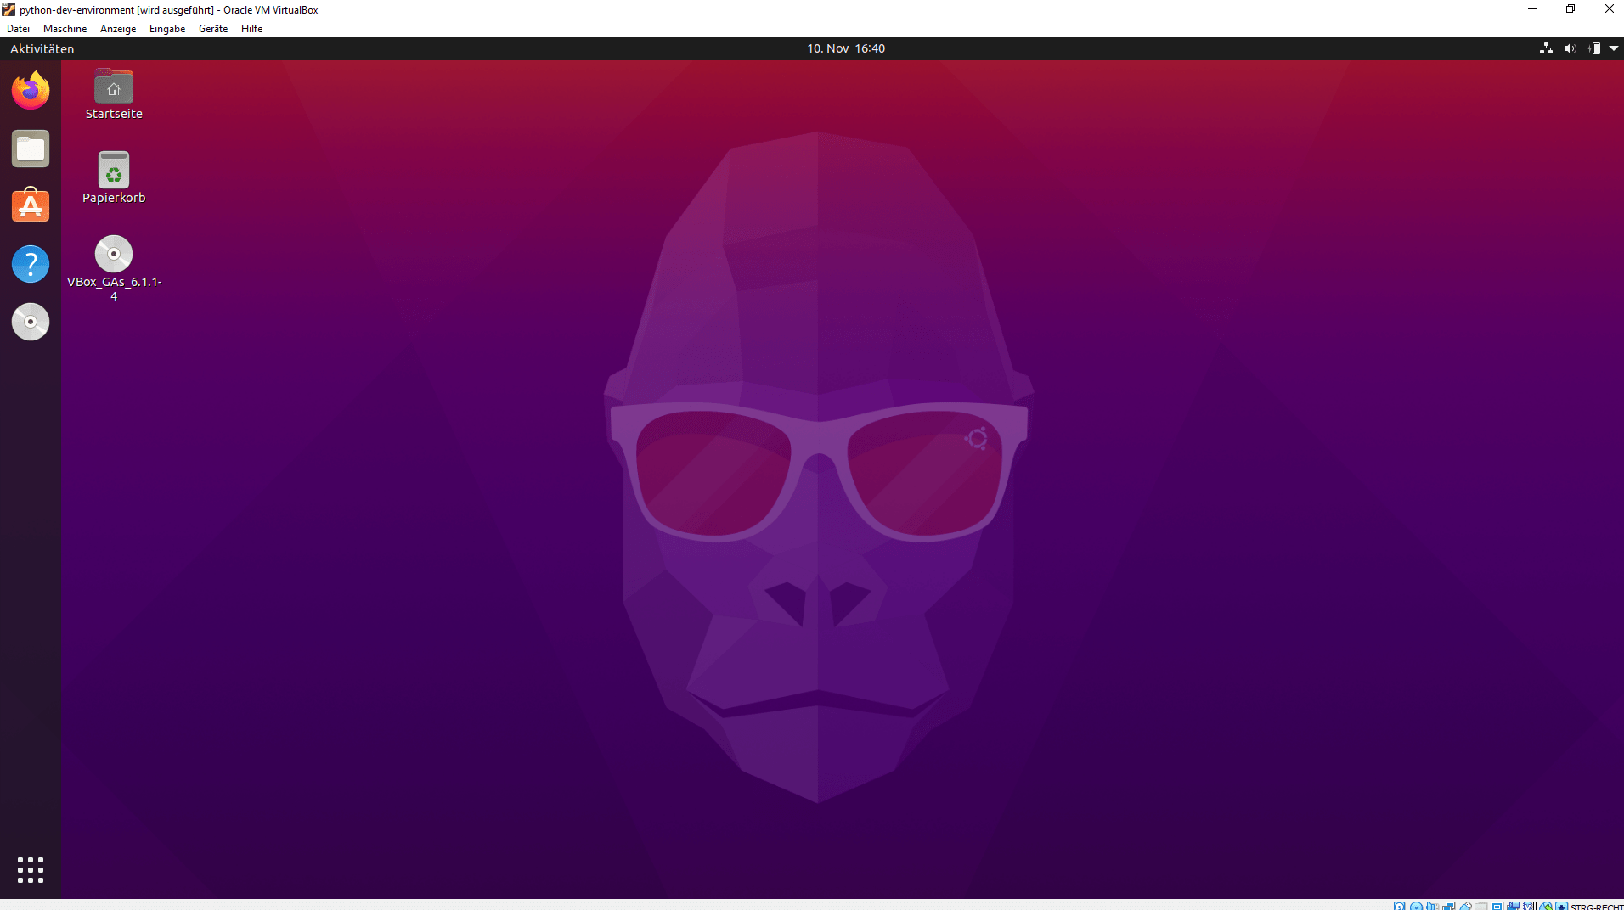The height and width of the screenshot is (910, 1624).
Task: Open the Anzeige menu
Action: [118, 29]
